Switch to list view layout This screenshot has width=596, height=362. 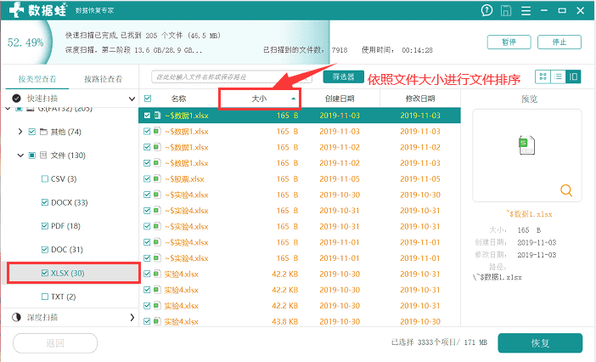[x=558, y=76]
